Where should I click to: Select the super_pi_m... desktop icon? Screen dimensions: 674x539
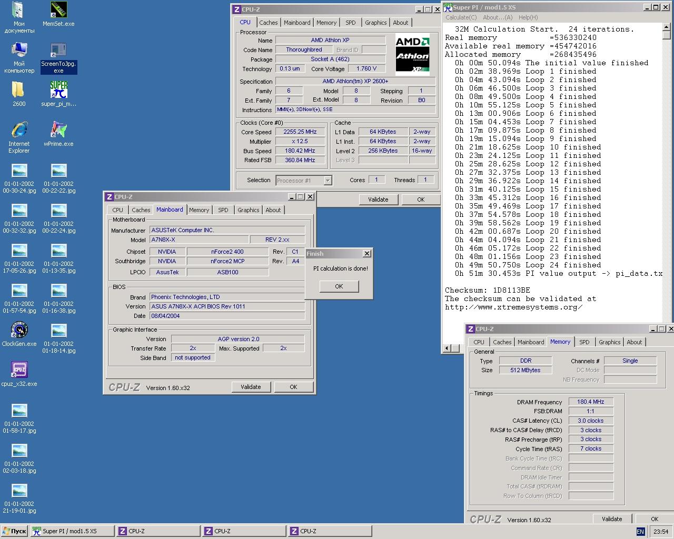click(x=58, y=94)
